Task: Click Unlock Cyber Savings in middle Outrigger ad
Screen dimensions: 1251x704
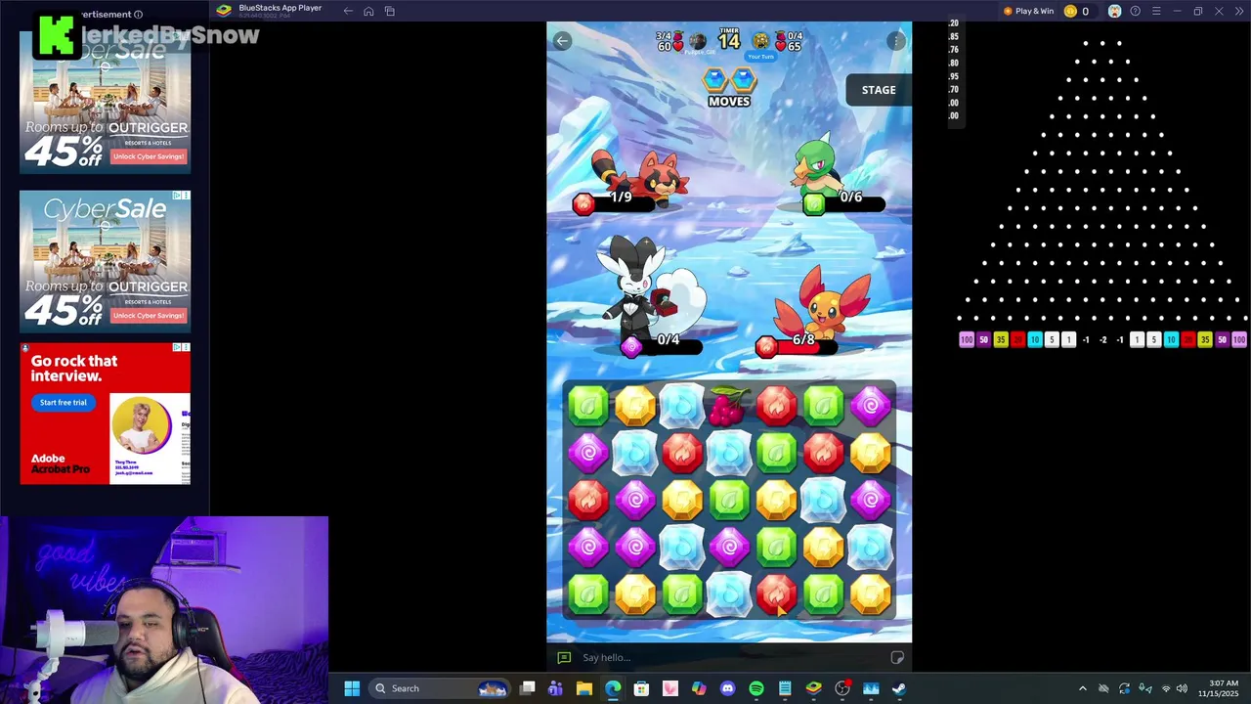Action: (x=149, y=315)
